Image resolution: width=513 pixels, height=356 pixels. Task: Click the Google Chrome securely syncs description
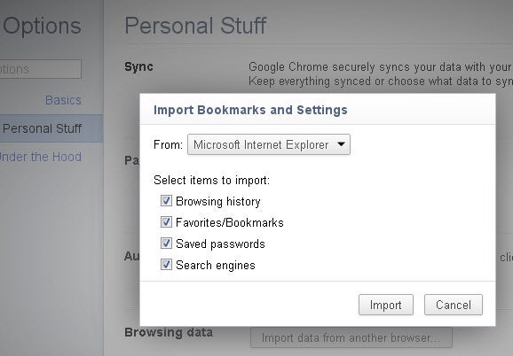pyautogui.click(x=381, y=74)
